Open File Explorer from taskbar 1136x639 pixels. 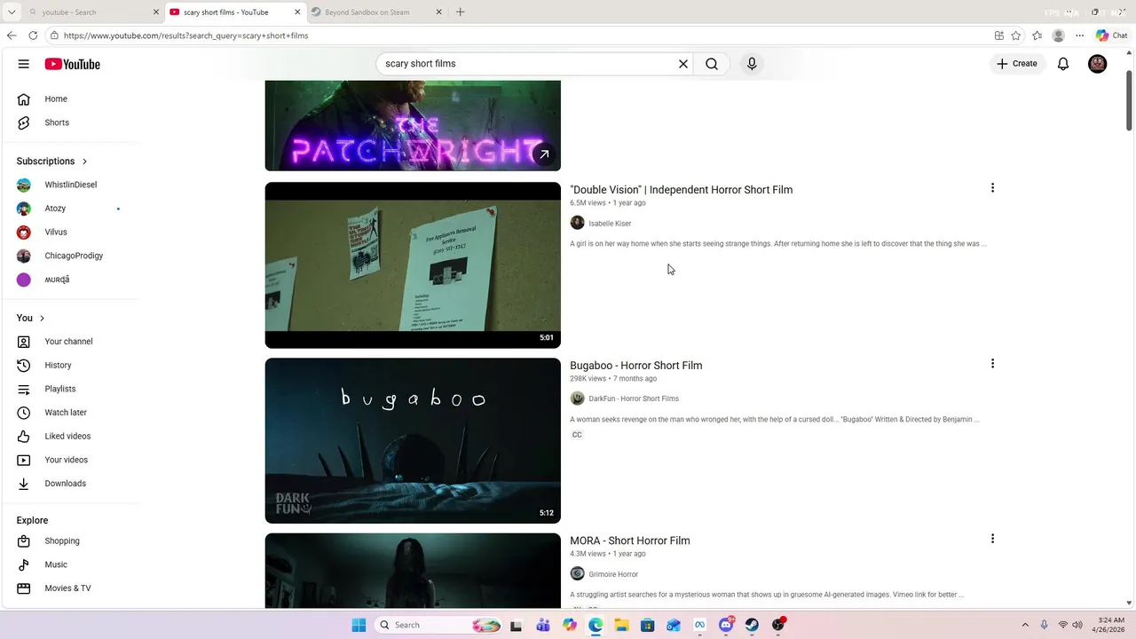coord(621,625)
